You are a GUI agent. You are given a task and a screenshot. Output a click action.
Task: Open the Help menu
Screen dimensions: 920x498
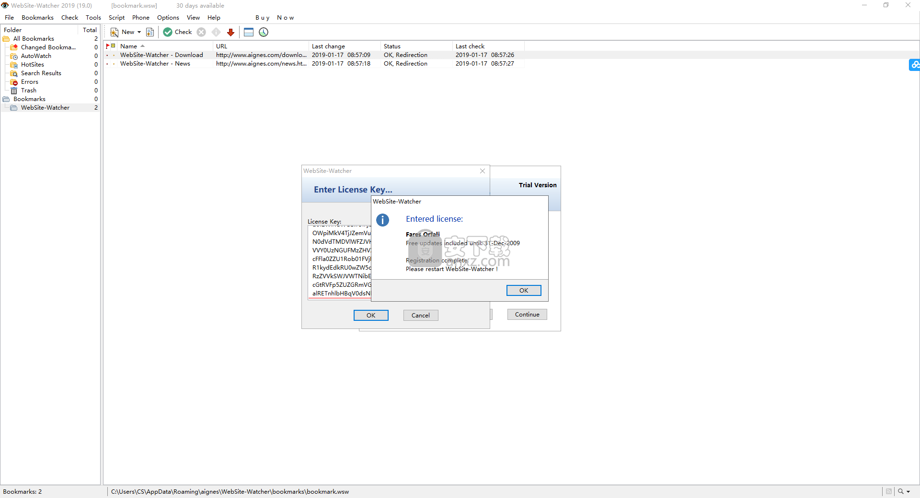[x=214, y=18]
